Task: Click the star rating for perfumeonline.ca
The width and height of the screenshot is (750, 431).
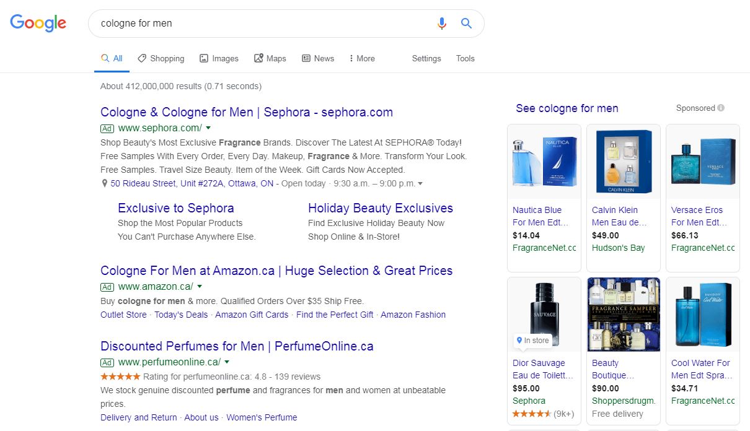Action: click(x=120, y=377)
